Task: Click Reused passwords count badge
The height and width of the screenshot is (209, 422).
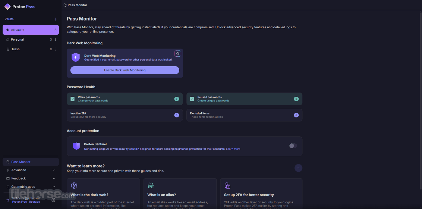Action: pyautogui.click(x=296, y=99)
